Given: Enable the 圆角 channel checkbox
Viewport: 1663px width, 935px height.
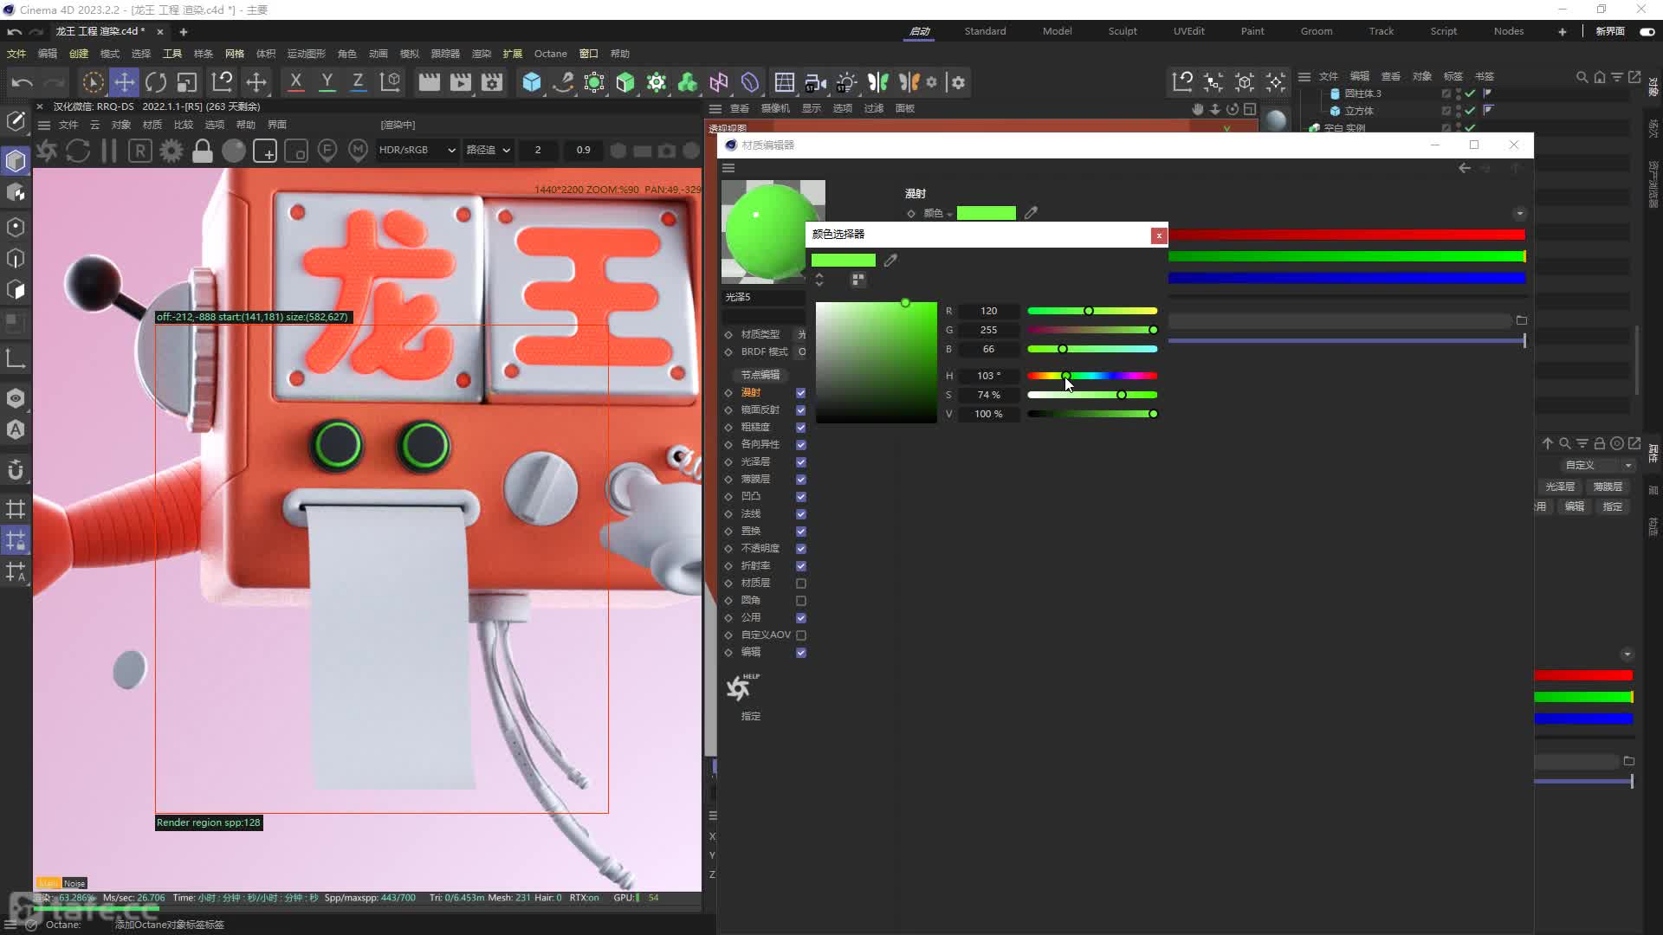Looking at the screenshot, I should pyautogui.click(x=801, y=601).
